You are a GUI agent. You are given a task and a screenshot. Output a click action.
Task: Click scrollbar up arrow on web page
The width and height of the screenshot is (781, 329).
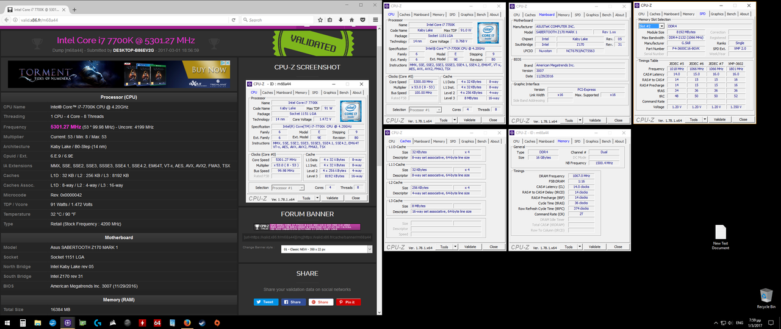pyautogui.click(x=378, y=30)
